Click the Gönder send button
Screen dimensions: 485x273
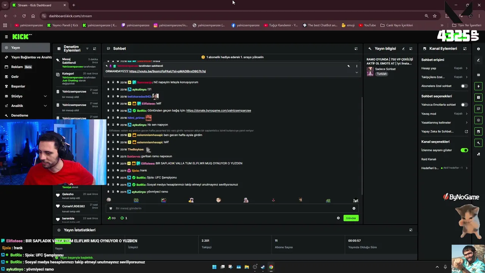point(351,218)
